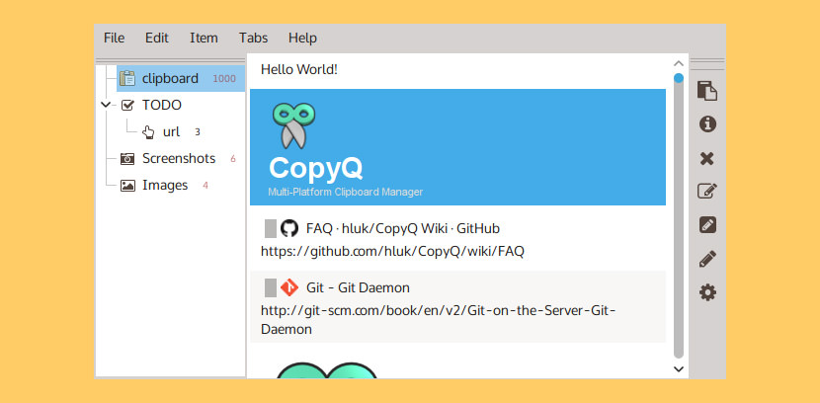Viewport: 820px width, 403px height.
Task: Collapse the TODO tree branch
Action: [106, 105]
